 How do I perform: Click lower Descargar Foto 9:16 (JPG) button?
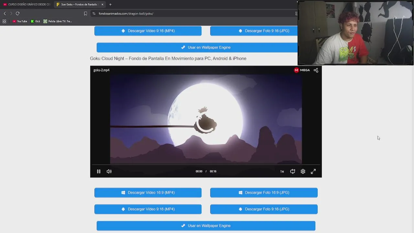click(264, 209)
